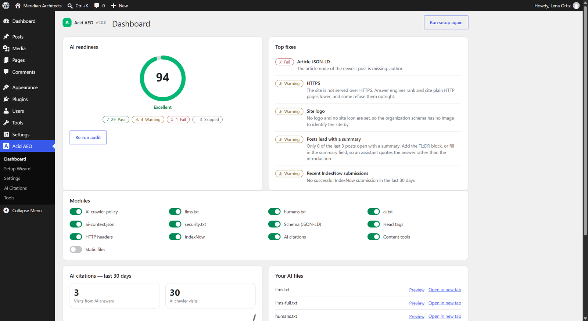Image resolution: width=588 pixels, height=321 pixels.
Task: Click the Run setup again button
Action: [446, 22]
